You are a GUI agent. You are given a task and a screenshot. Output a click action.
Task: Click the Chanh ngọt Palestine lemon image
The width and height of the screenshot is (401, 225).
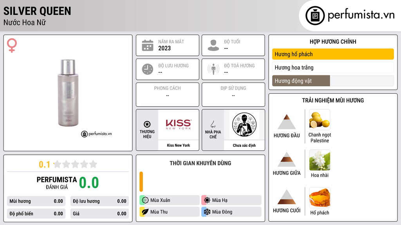tap(320, 120)
